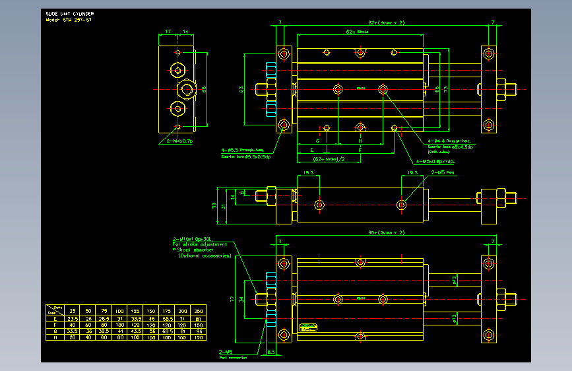This screenshot has width=572, height=371.
Task: Select the '68.5' cell in row G
Action: pyautogui.click(x=168, y=331)
